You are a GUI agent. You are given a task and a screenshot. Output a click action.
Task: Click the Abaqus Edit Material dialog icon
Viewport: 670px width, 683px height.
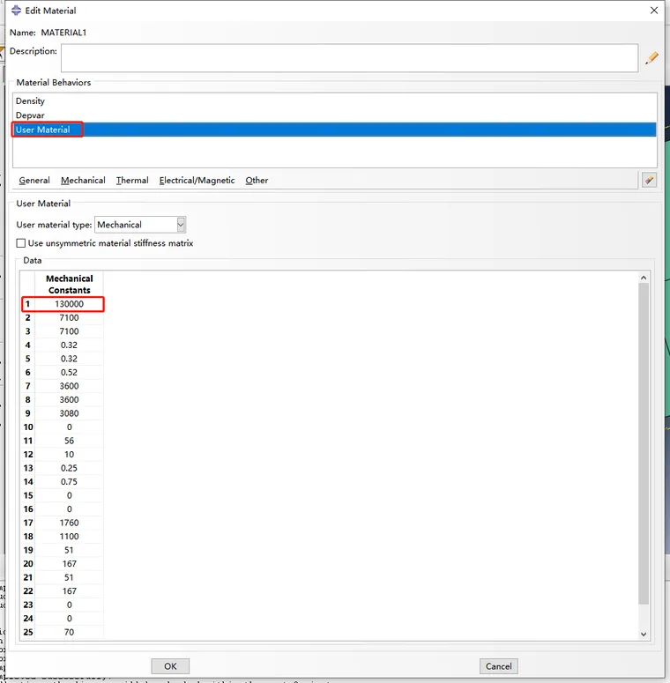16,11
